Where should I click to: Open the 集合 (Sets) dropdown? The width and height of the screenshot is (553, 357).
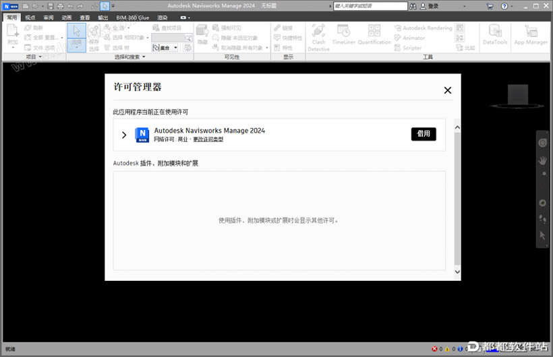click(x=165, y=48)
